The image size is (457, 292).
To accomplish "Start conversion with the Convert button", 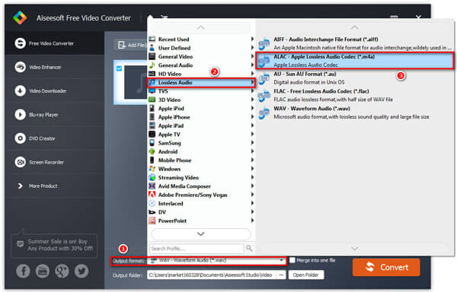I will (x=386, y=267).
